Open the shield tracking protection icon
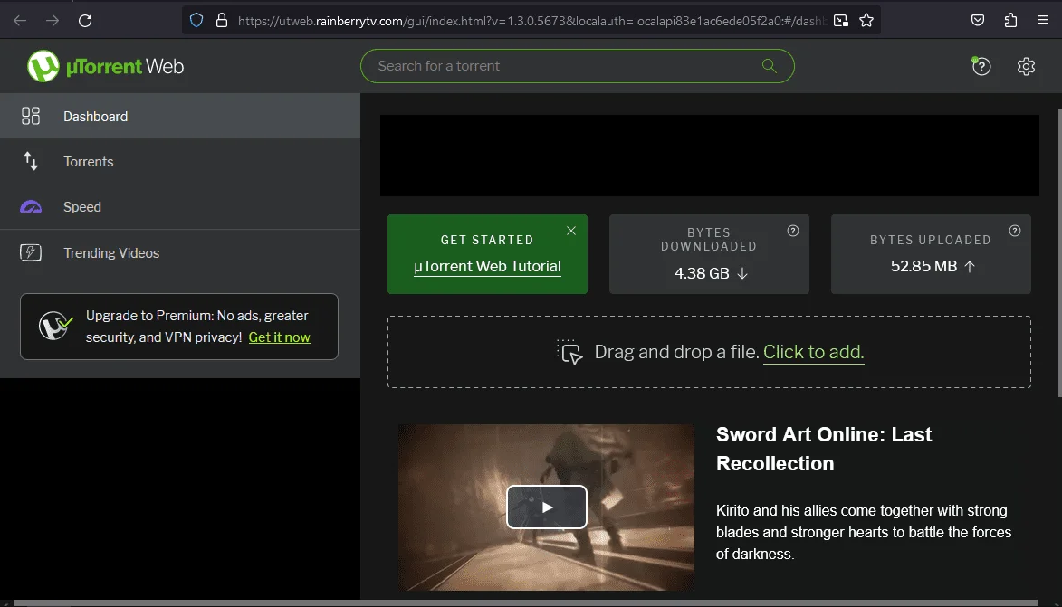The width and height of the screenshot is (1062, 607). [x=196, y=20]
